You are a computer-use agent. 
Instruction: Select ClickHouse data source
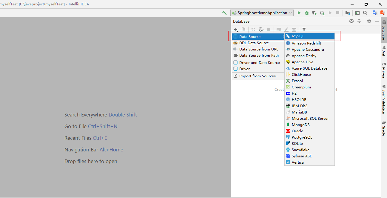309,74
